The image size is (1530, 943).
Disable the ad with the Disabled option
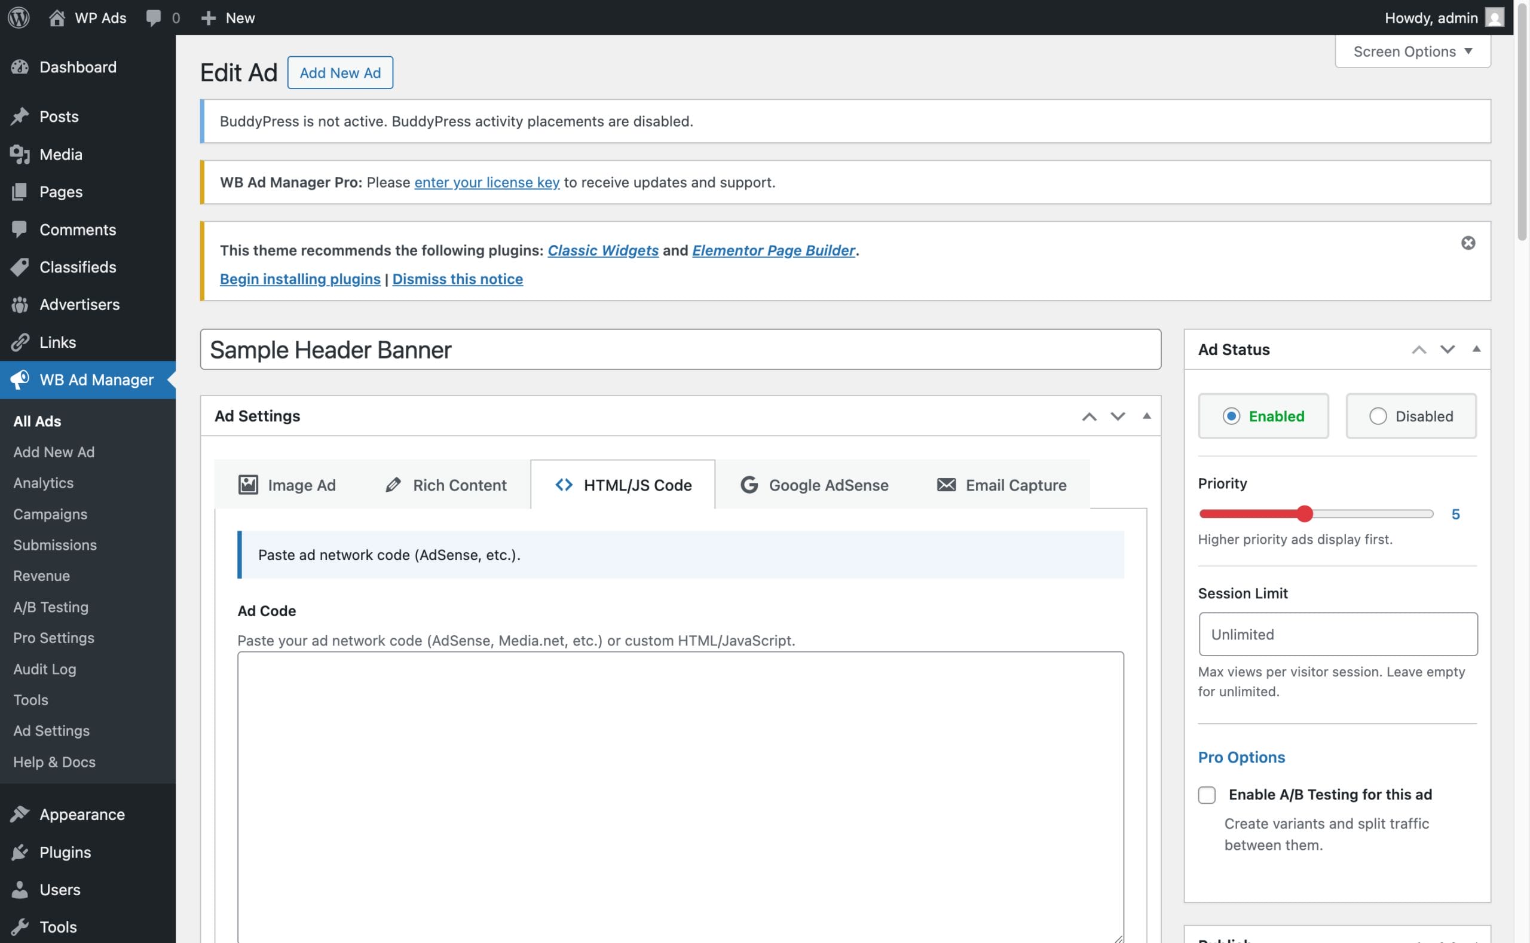pos(1379,416)
